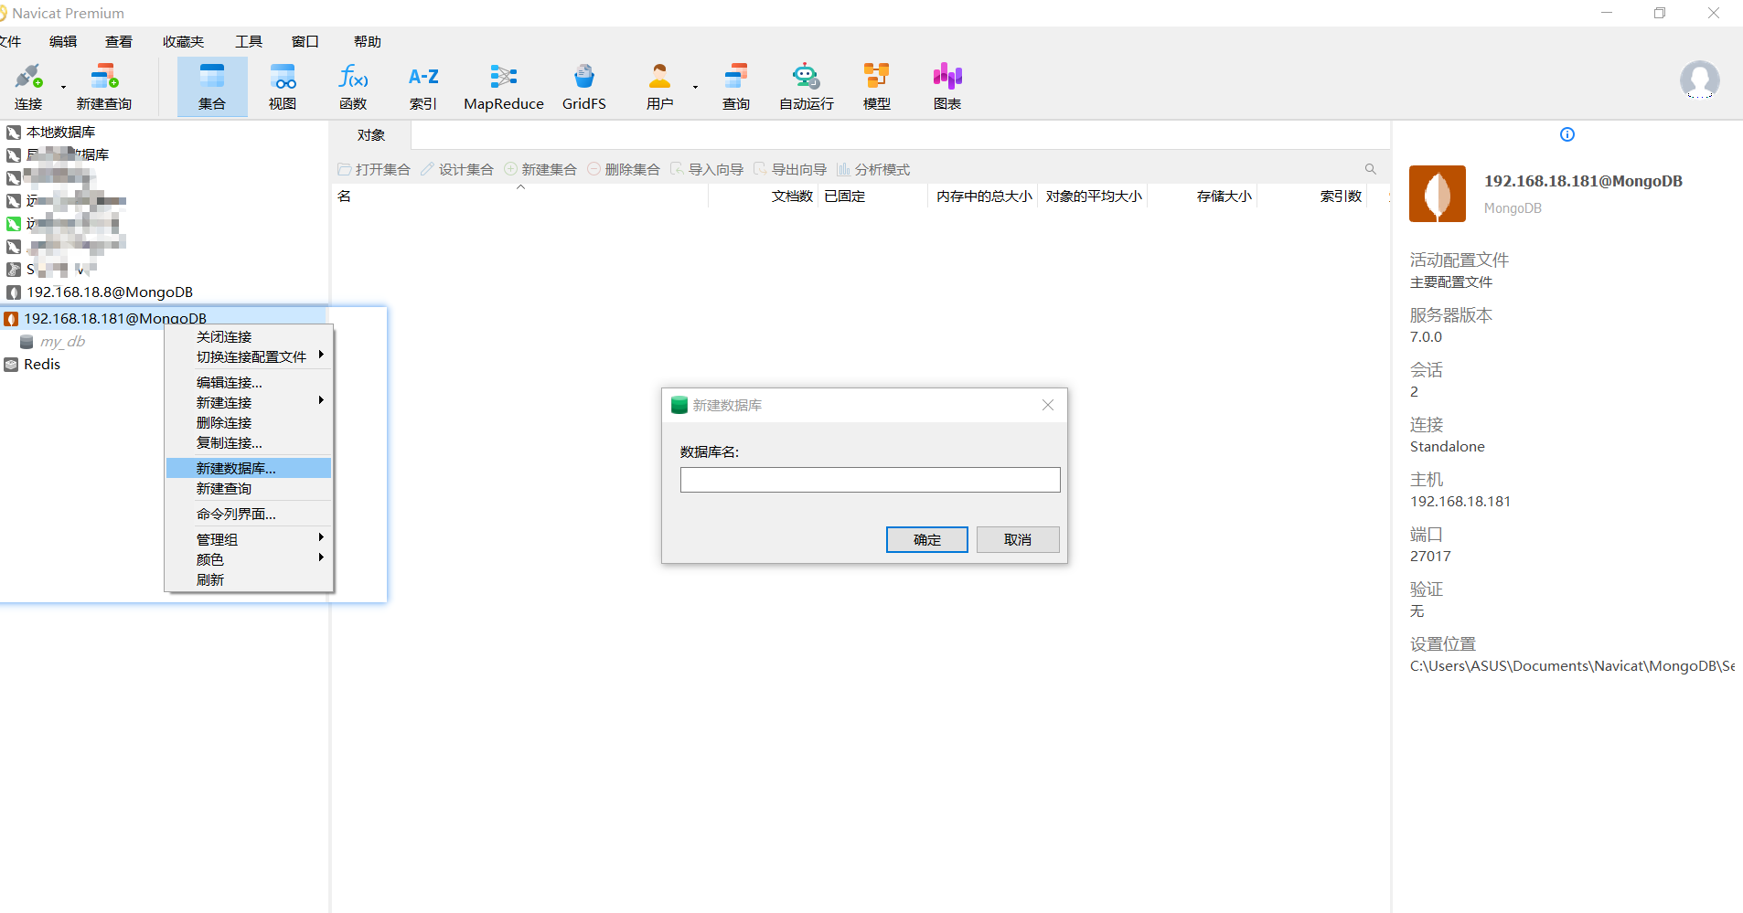
Task: Switch to Analysis Mode (分析模式)
Action: pyautogui.click(x=873, y=169)
